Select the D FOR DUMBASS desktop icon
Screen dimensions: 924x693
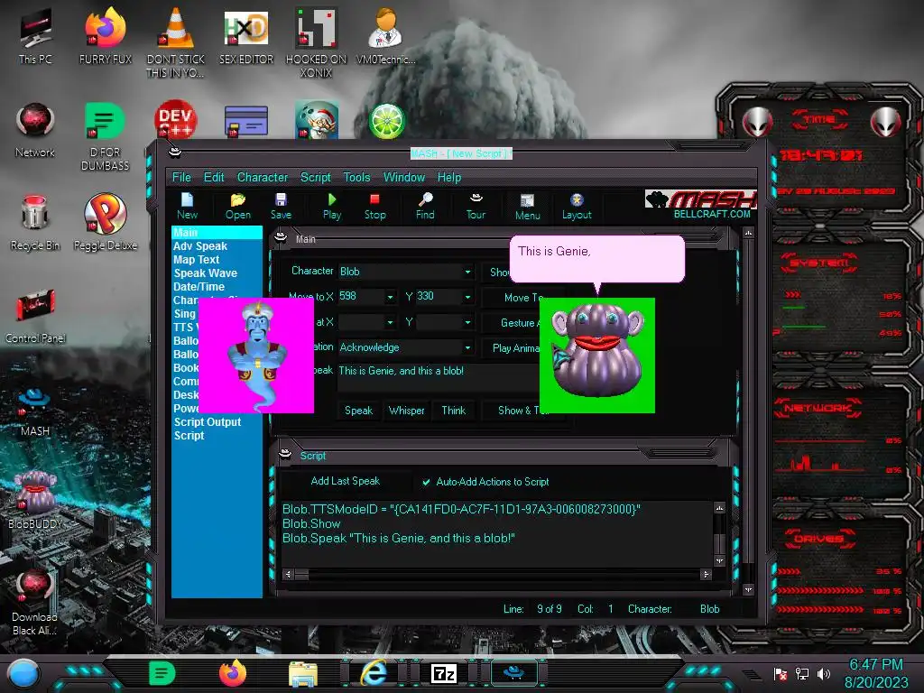click(x=105, y=137)
